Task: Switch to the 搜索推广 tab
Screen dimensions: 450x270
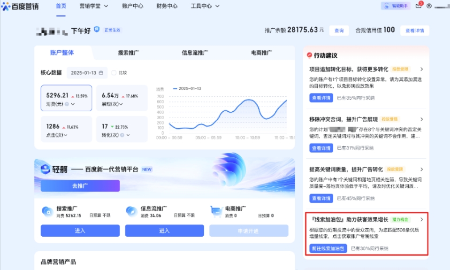Action: pyautogui.click(x=128, y=53)
